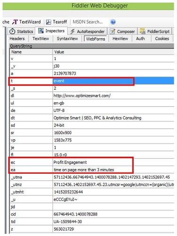Viewport: 177px width, 236px height.
Task: Select the Auth inspector tab
Action: [140, 39]
